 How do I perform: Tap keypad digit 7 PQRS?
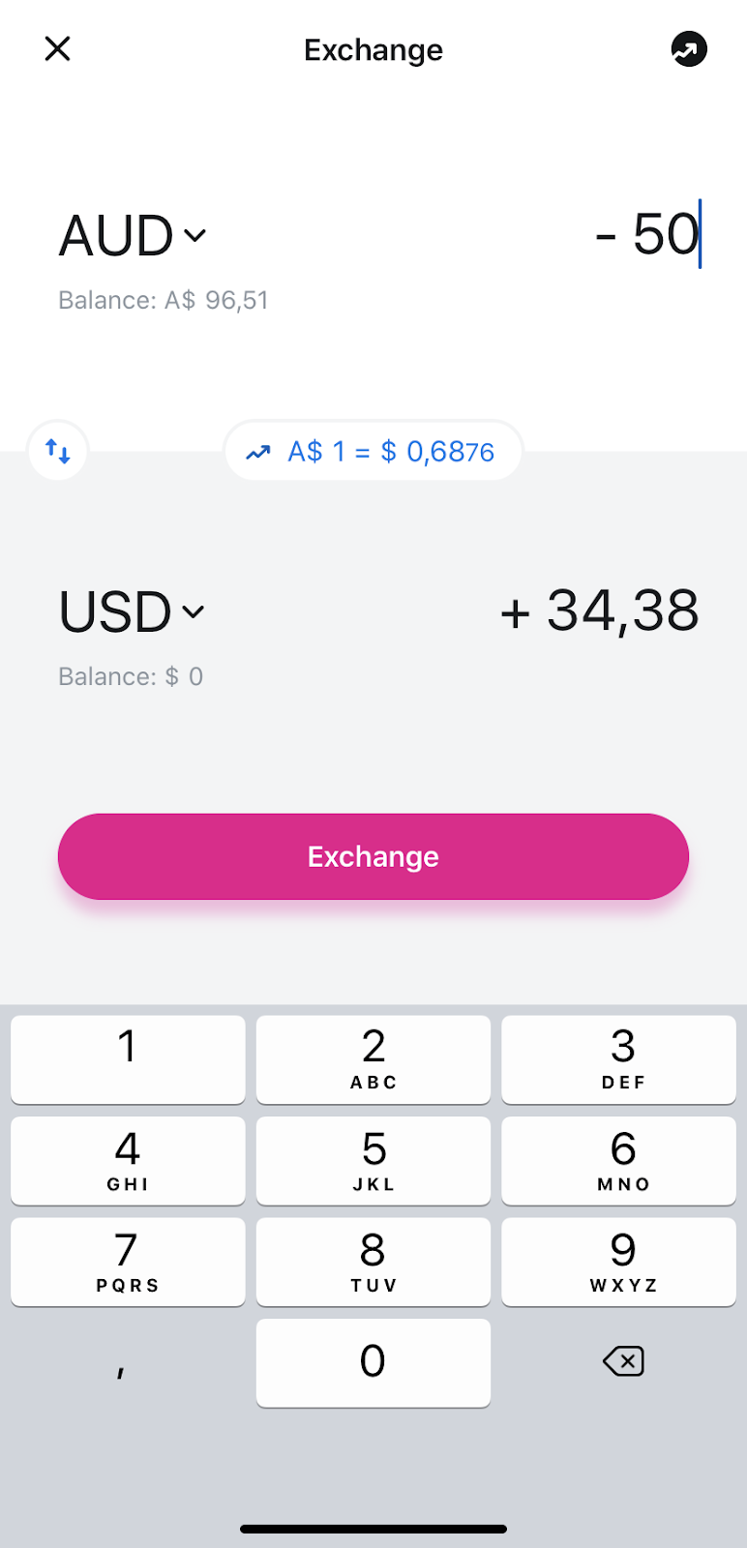pos(128,1262)
